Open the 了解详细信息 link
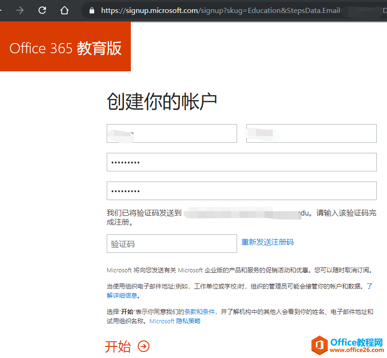 (x=122, y=295)
